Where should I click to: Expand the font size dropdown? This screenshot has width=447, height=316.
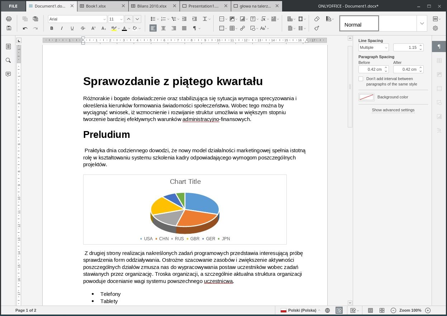coord(121,19)
